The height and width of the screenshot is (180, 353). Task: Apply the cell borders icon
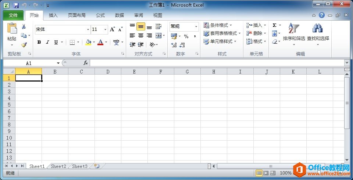[72, 42]
